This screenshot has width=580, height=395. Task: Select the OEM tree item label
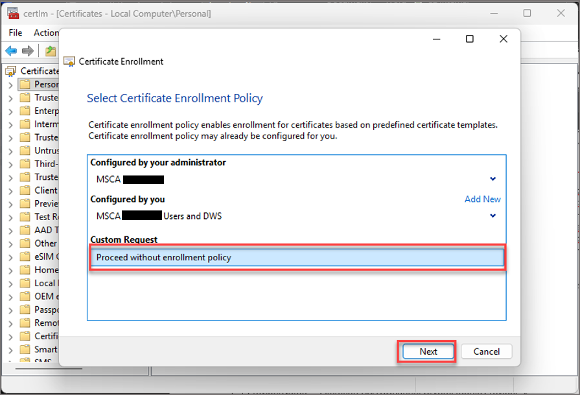point(46,297)
